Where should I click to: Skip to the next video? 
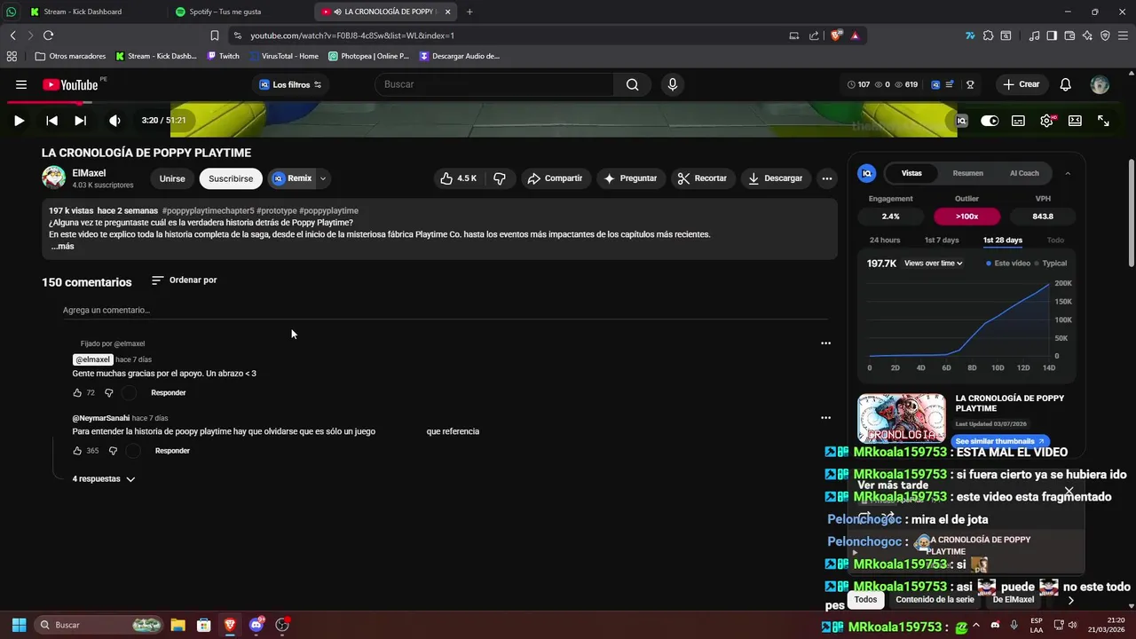tap(81, 121)
